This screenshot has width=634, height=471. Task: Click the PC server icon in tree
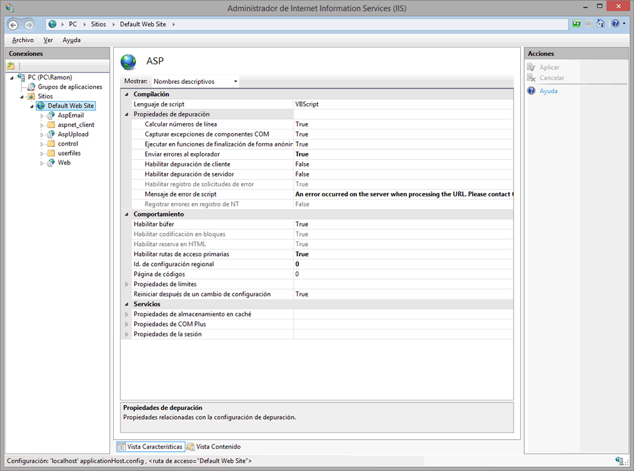(21, 77)
